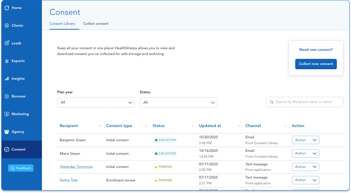Expand the Action dropdown for Sunny Tree
351x193 pixels.
pyautogui.click(x=305, y=180)
